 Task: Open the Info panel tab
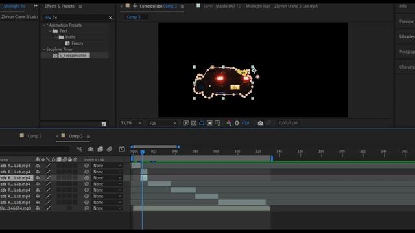[x=403, y=6]
